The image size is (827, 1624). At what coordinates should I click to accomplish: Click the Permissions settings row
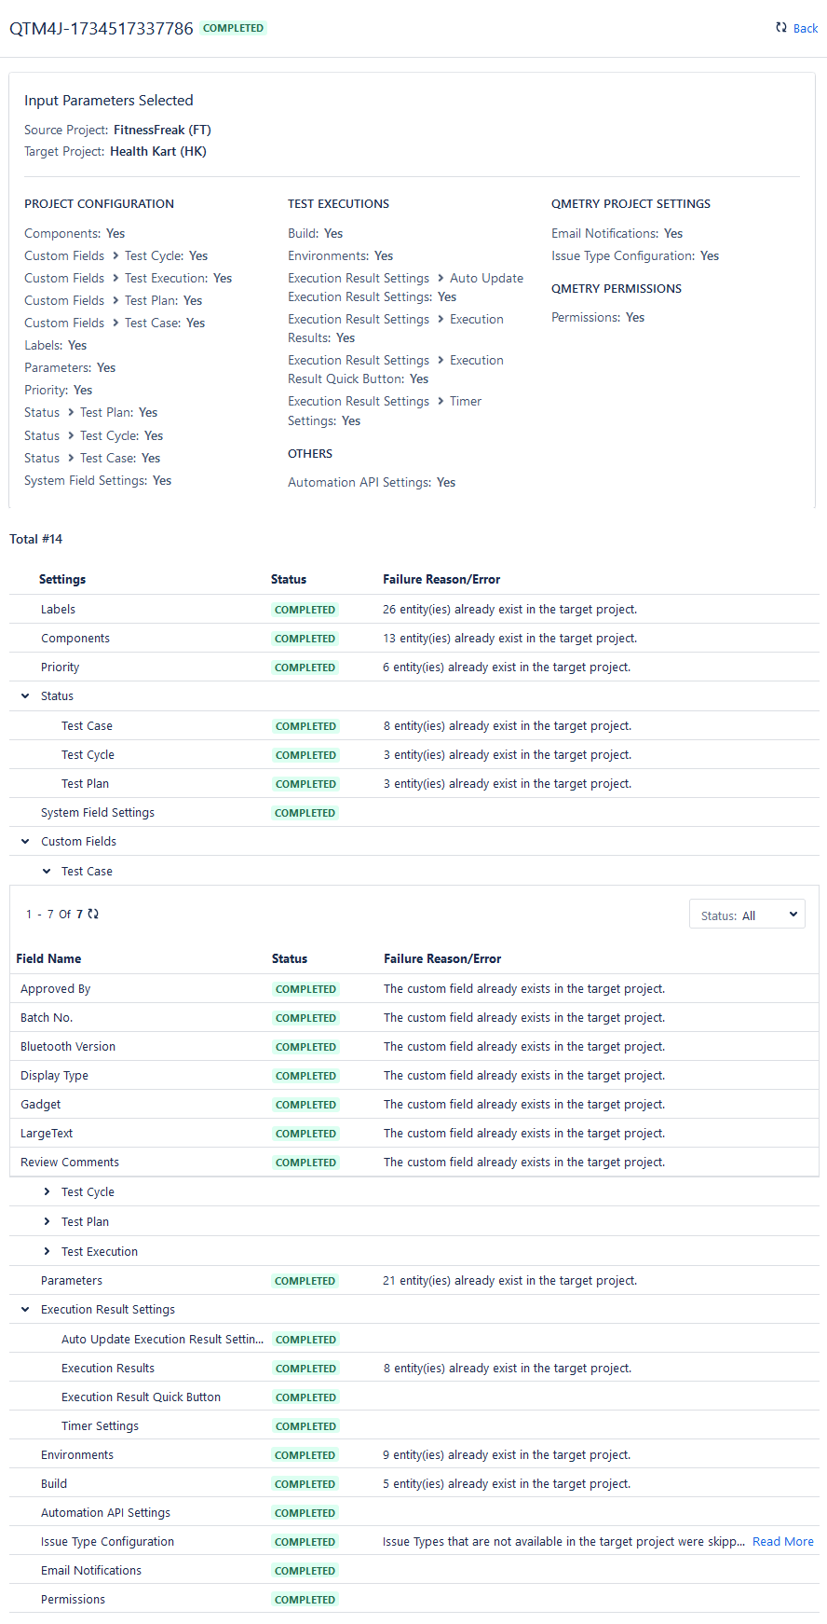coord(73,1600)
